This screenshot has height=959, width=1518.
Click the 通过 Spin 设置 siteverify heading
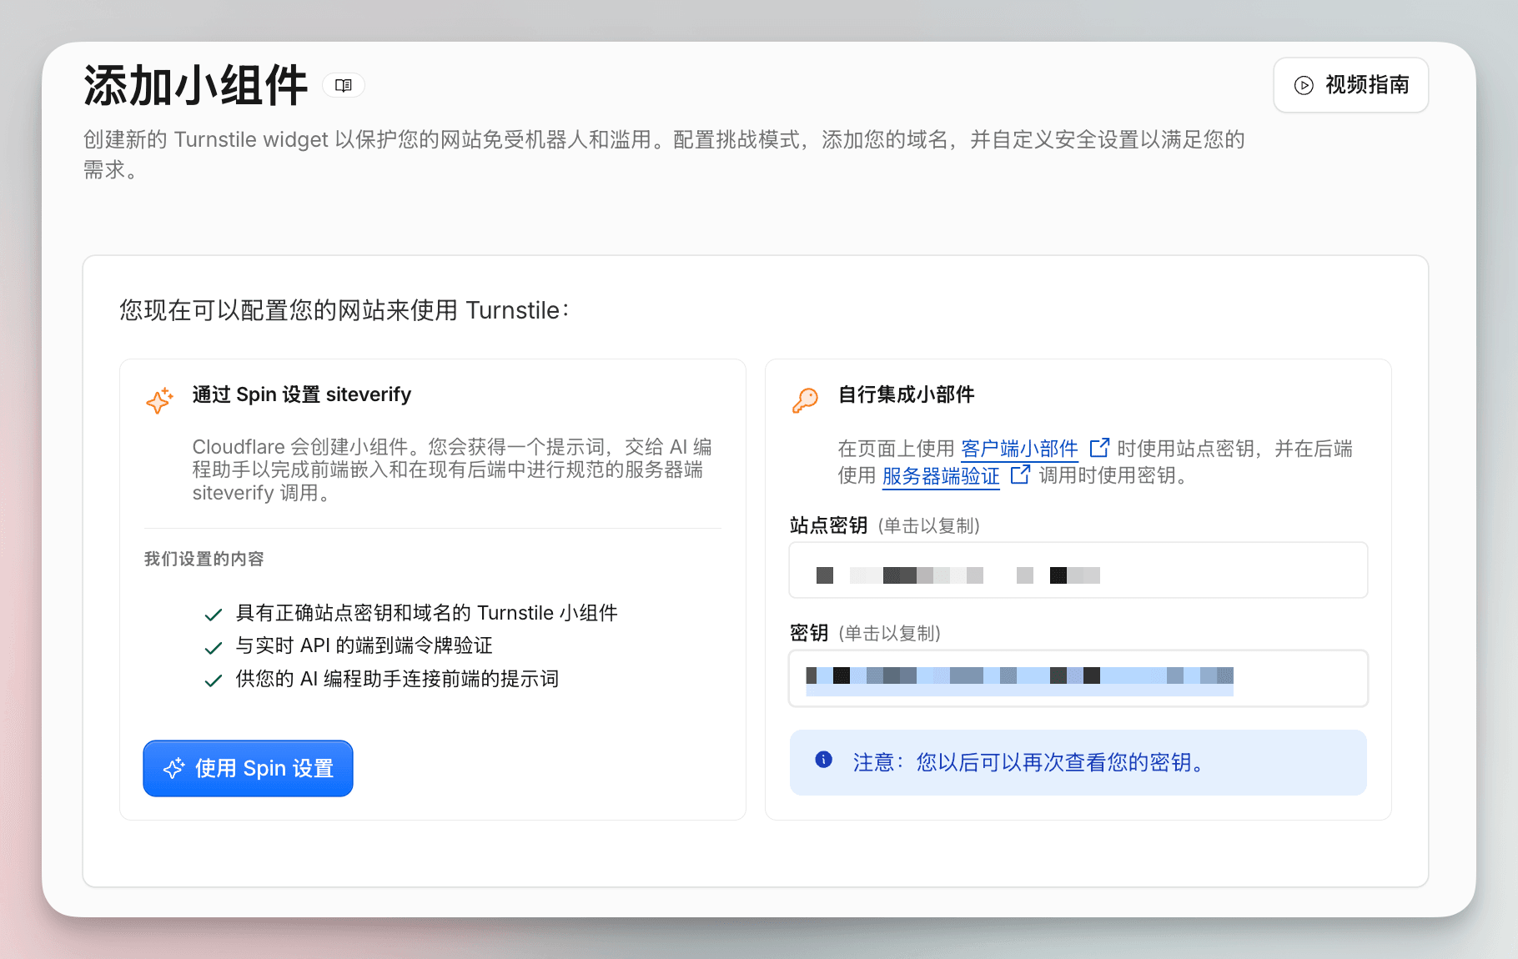coord(302,394)
